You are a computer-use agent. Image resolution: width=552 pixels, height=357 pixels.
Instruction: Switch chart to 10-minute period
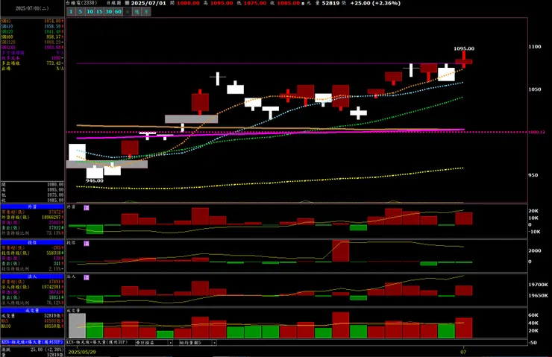click(x=90, y=12)
